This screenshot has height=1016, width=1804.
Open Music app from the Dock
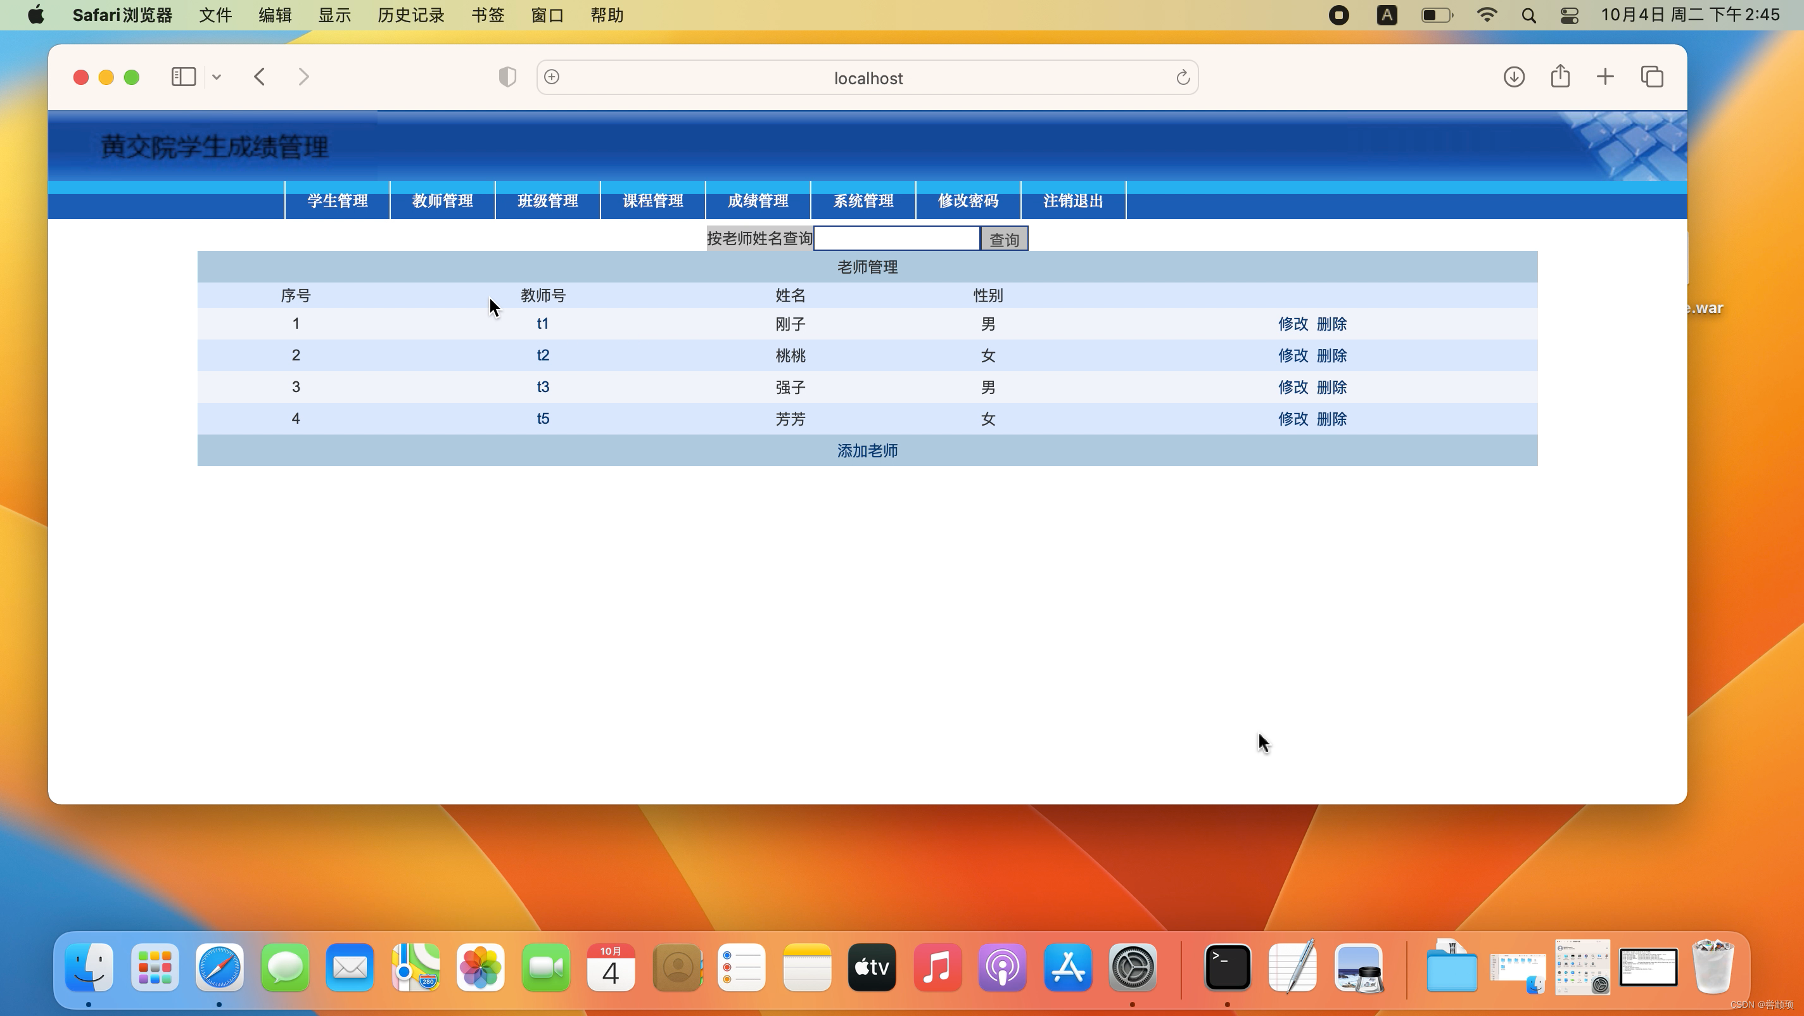pyautogui.click(x=937, y=967)
